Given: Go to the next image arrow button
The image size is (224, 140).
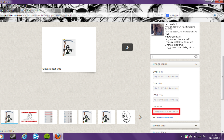Looking at the screenshot, I should pyautogui.click(x=127, y=47).
